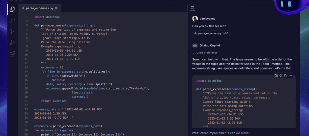Click 'expenses = []' on line 13
The height and width of the screenshot is (136, 309).
click(x=52, y=68)
